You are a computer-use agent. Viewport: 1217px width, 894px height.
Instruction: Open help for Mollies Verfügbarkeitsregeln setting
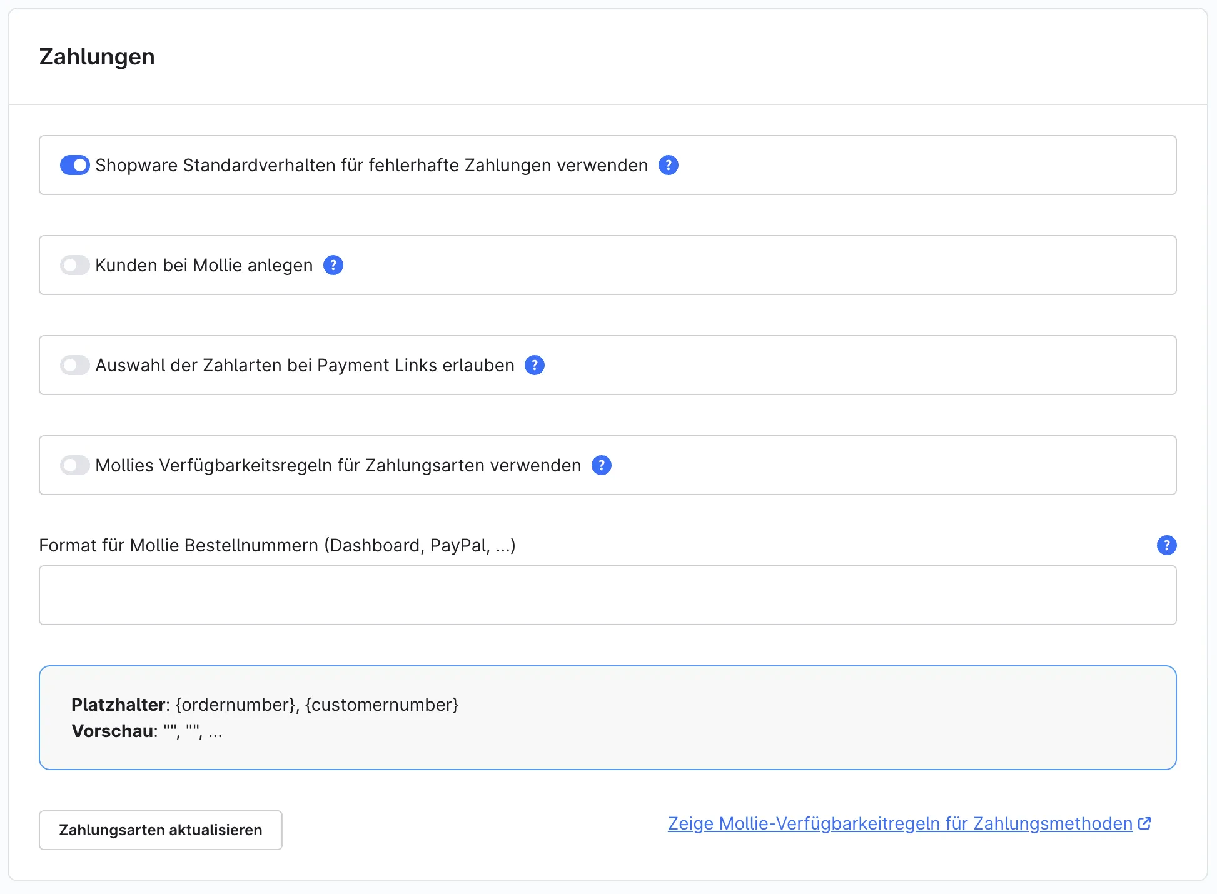602,465
